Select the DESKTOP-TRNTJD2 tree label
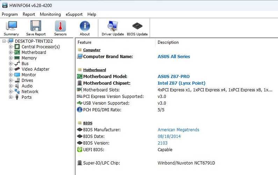The width and height of the screenshot is (278, 175). (x=34, y=41)
